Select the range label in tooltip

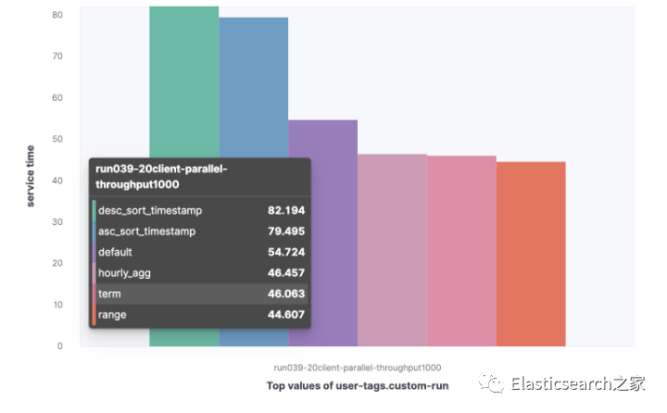coord(113,315)
